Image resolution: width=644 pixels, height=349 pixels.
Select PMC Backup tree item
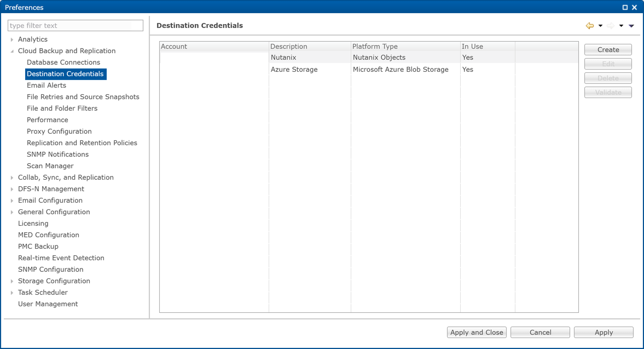click(x=38, y=247)
